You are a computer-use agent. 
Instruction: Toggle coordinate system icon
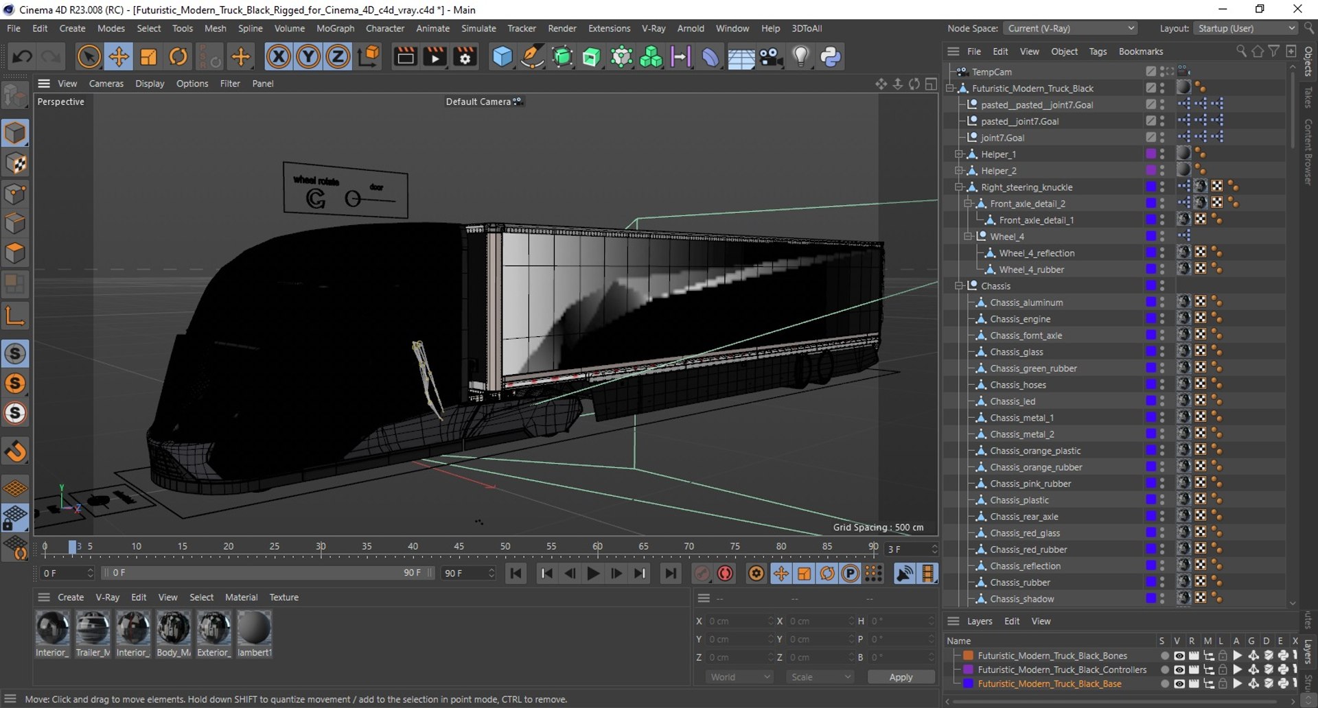point(369,56)
